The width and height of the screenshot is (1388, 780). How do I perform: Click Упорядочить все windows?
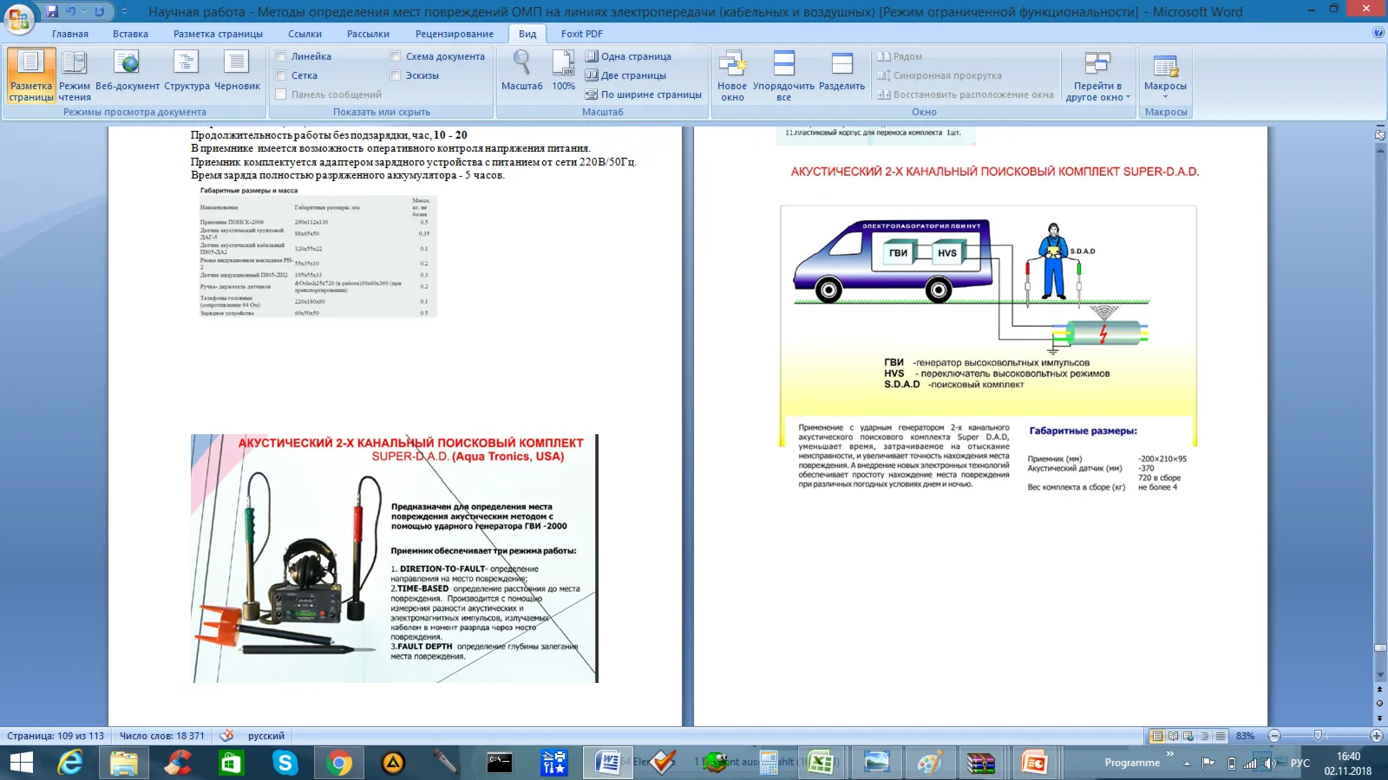pyautogui.click(x=783, y=76)
